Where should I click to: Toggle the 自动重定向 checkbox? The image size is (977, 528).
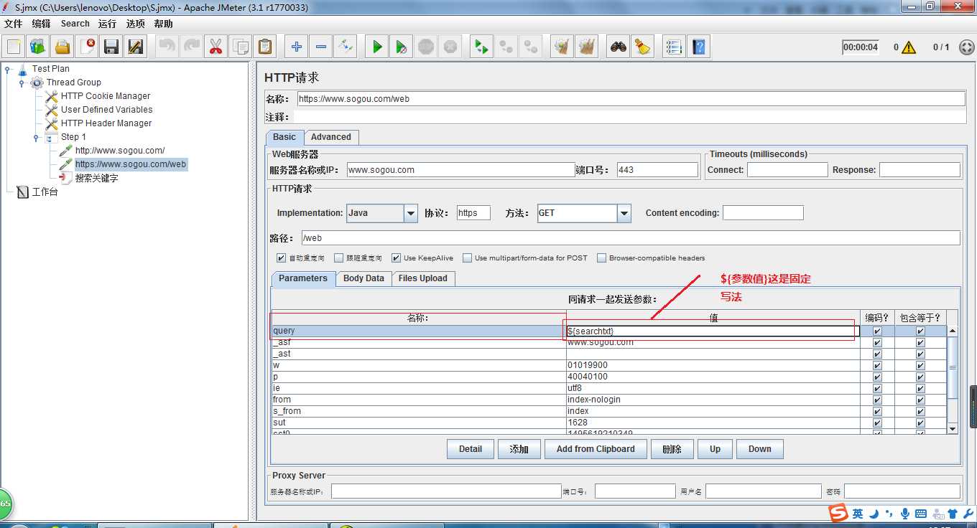(x=282, y=258)
